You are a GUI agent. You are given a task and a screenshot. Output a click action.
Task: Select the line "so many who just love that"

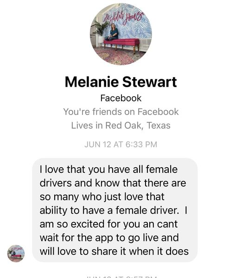coord(102,197)
